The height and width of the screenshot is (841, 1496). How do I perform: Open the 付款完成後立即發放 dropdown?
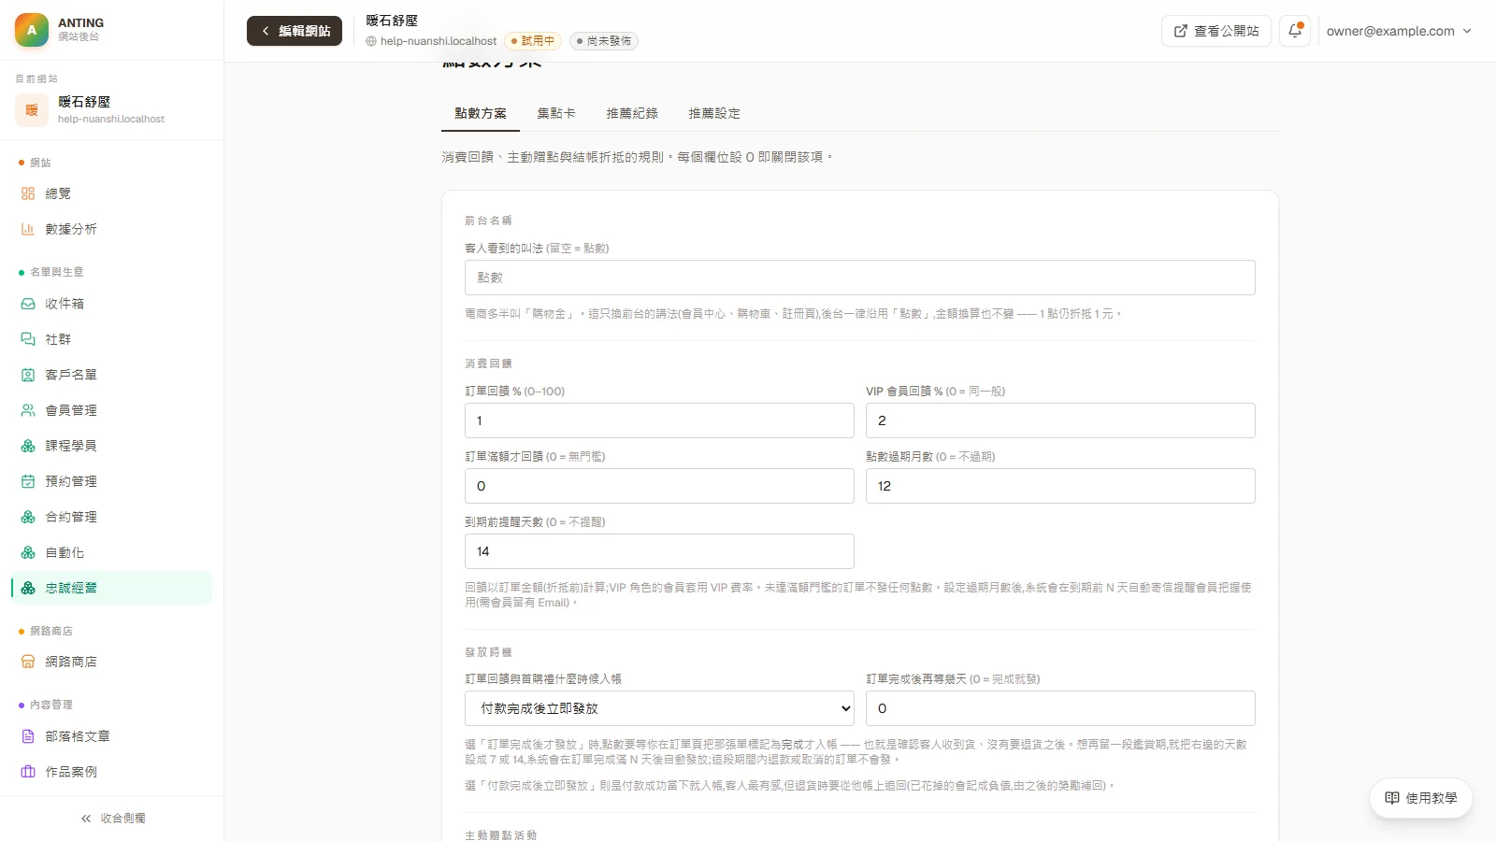659,708
